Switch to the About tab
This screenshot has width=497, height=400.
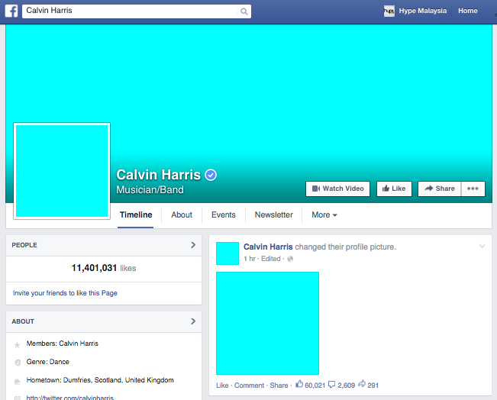(182, 215)
